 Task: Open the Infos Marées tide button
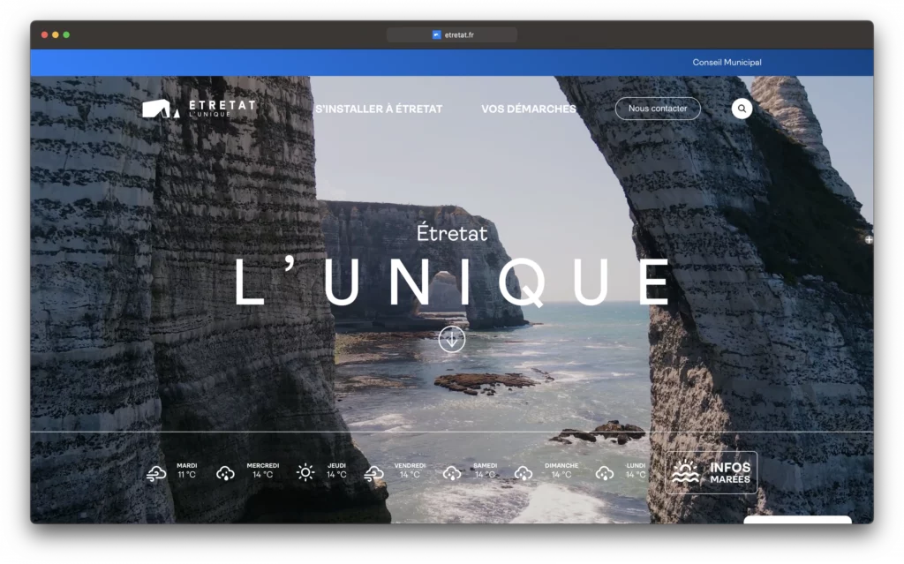click(712, 472)
